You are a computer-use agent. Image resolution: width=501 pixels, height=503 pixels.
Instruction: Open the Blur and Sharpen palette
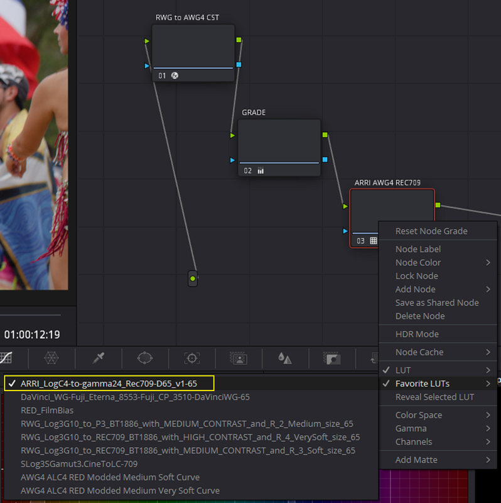(x=285, y=358)
